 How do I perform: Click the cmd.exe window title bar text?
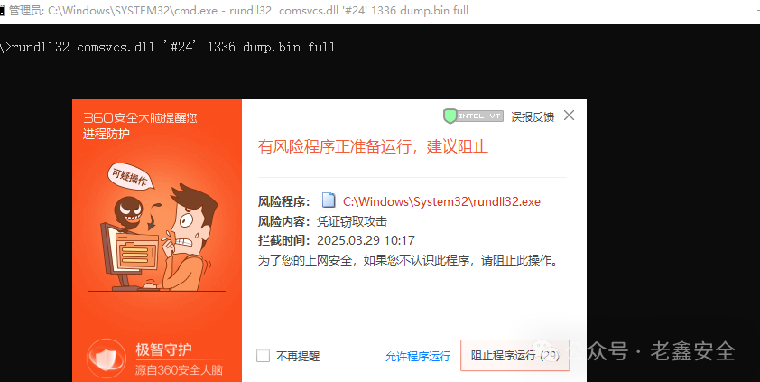pyautogui.click(x=238, y=11)
